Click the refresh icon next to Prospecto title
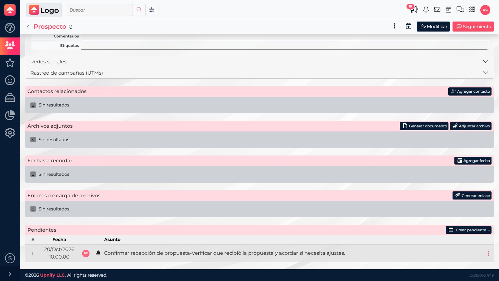This screenshot has height=281, width=499. pyautogui.click(x=71, y=27)
